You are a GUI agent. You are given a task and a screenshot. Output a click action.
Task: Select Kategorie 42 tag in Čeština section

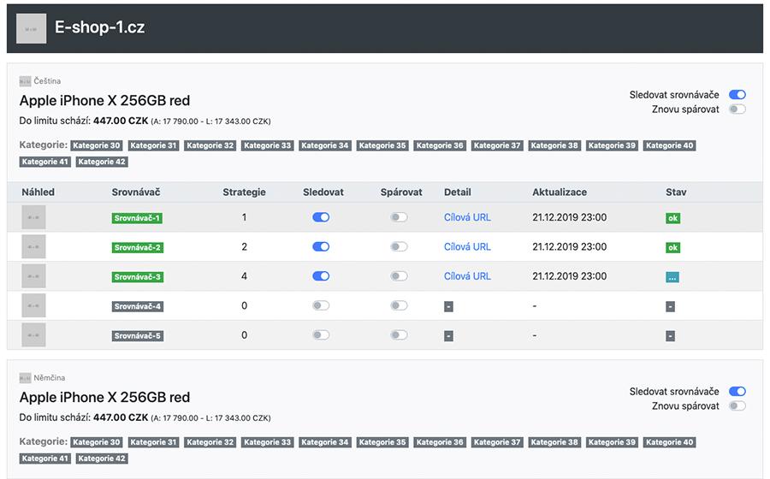pyautogui.click(x=102, y=162)
